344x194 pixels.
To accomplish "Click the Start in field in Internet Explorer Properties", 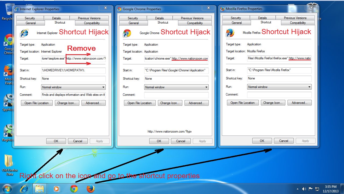I will click(x=73, y=71).
